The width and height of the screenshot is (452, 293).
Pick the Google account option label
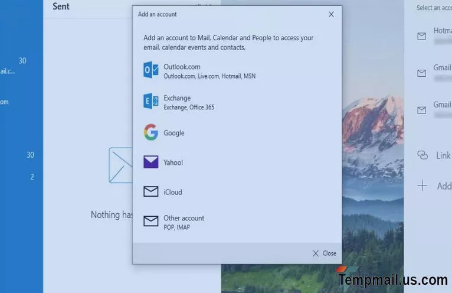coord(174,133)
